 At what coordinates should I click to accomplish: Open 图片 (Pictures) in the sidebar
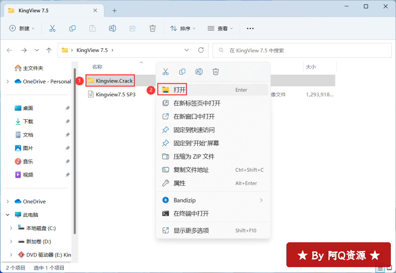click(x=24, y=148)
